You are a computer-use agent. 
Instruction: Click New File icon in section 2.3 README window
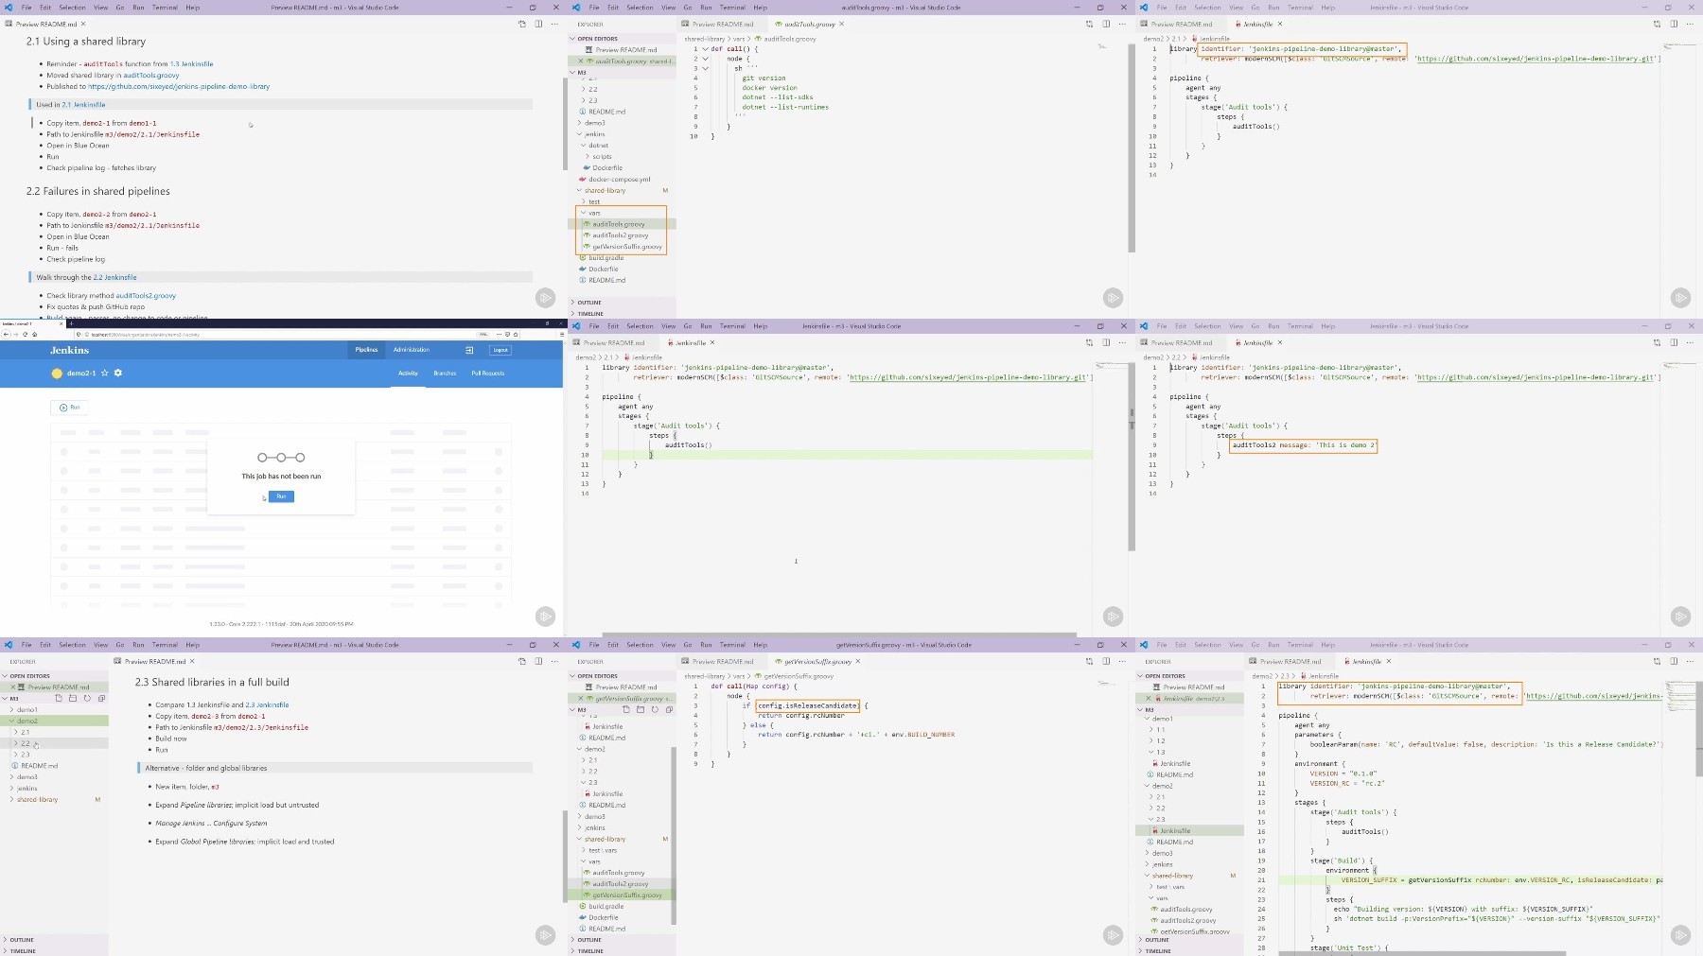59,699
